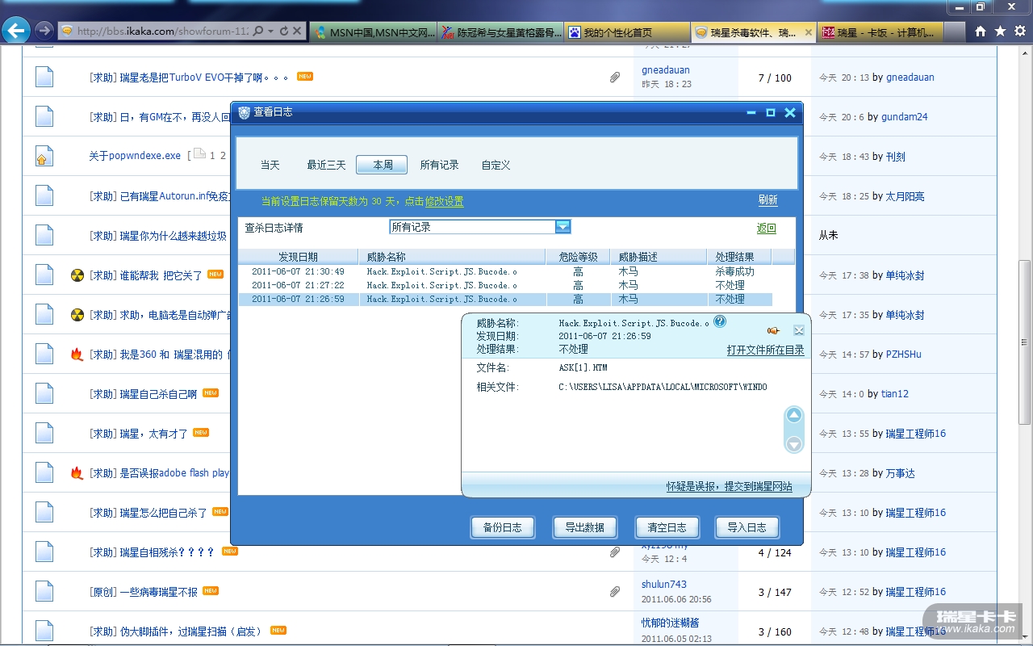Select the 本周 time filter

[x=383, y=165]
